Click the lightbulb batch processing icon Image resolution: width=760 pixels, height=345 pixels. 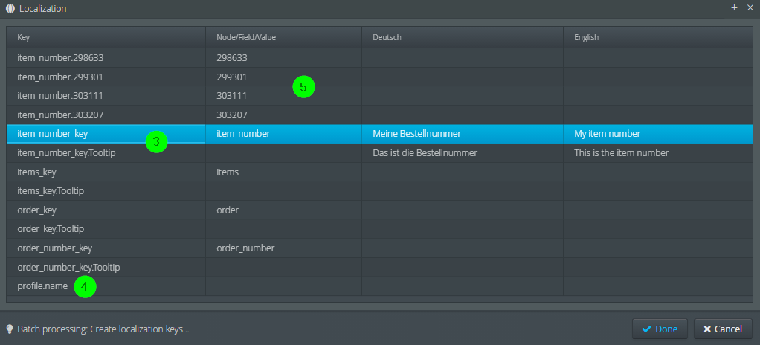(9, 329)
